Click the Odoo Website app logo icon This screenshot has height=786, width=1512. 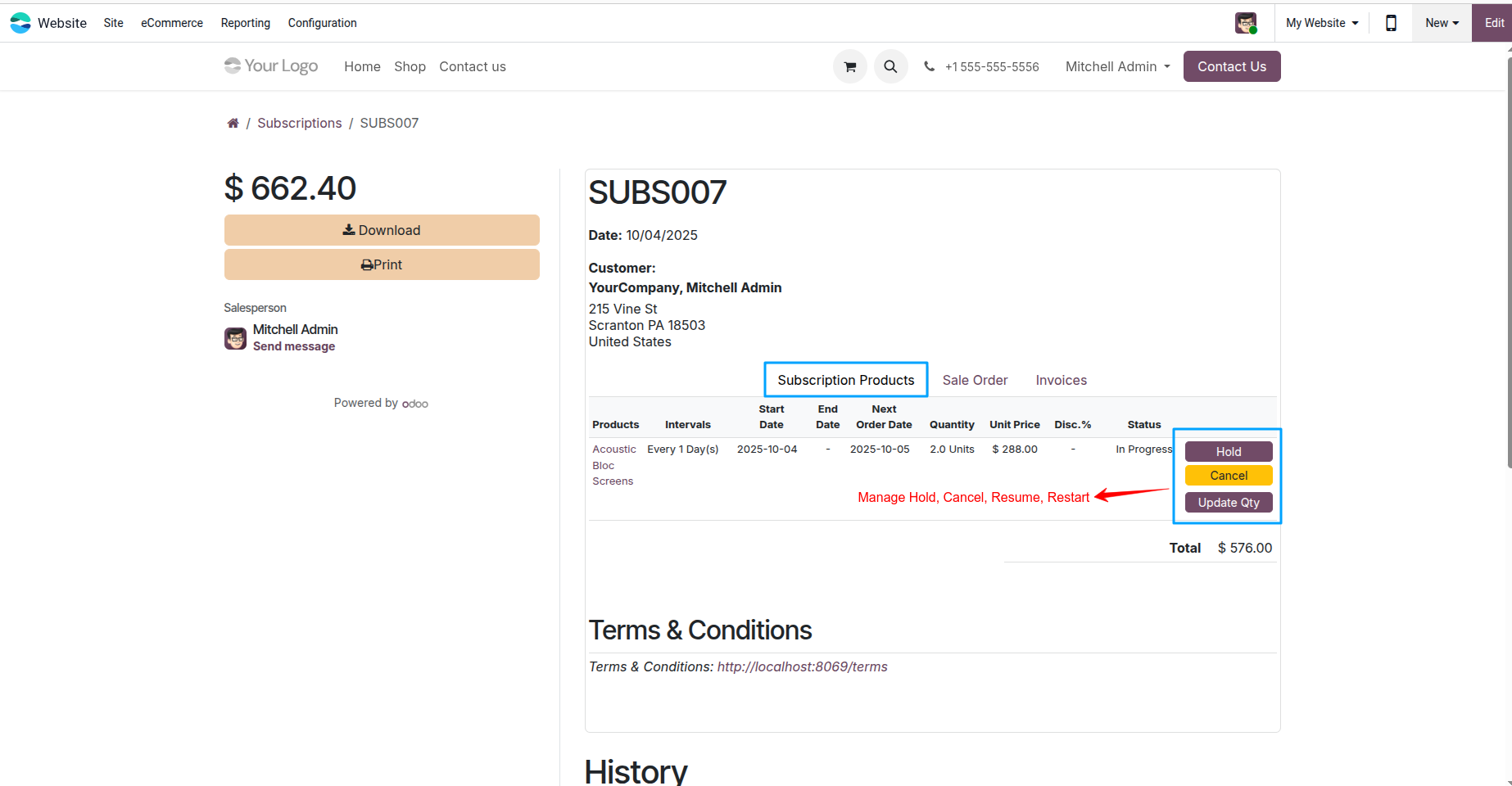(x=20, y=23)
